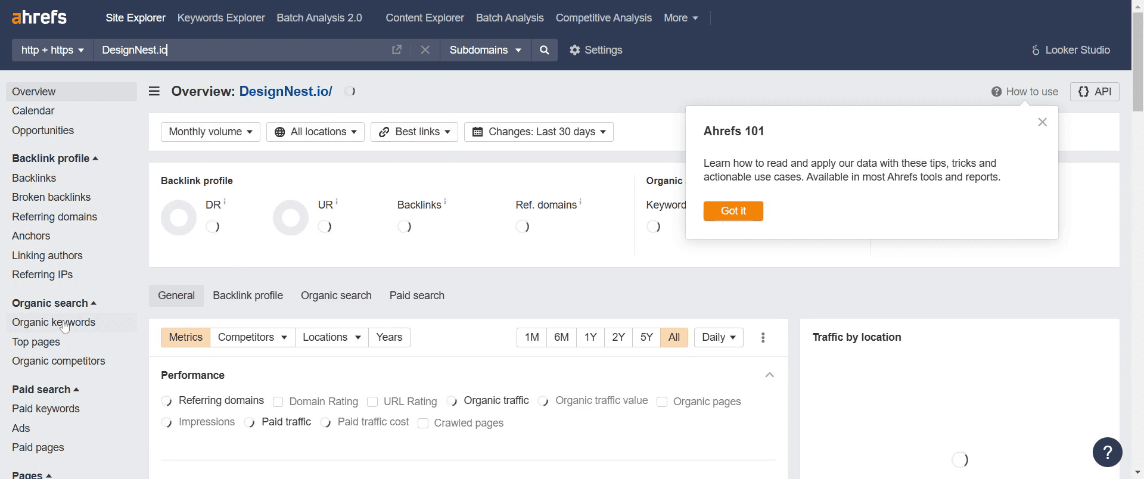This screenshot has height=479, width=1144.
Task: Click the page vertical scrollbar
Action: point(1137,61)
